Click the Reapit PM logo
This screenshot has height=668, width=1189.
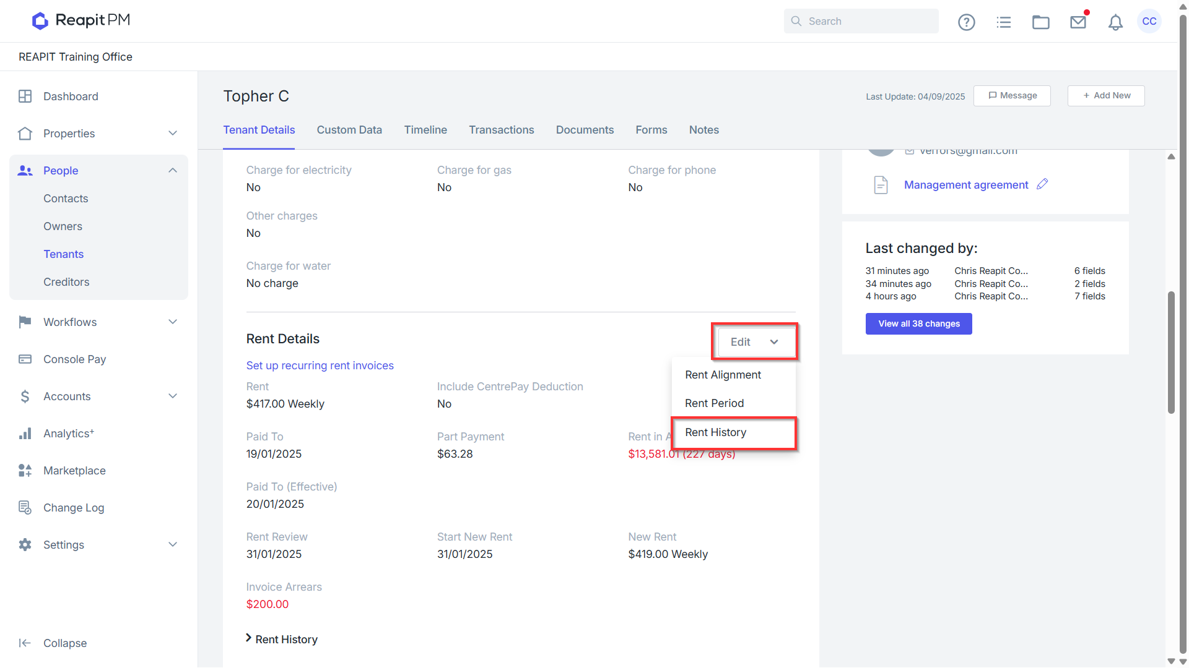point(81,20)
